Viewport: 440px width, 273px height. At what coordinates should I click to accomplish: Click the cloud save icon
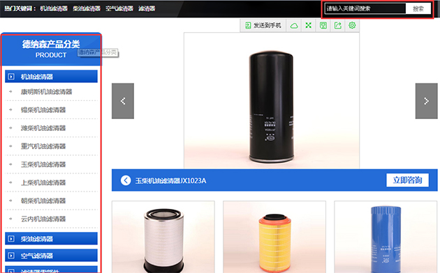pos(294,26)
